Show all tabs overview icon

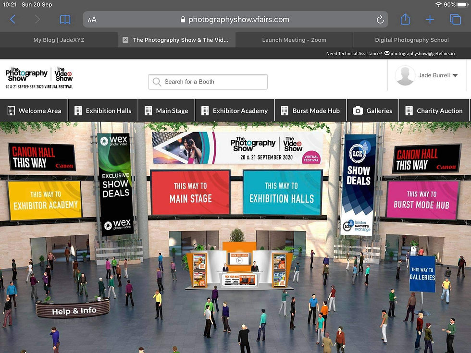[x=455, y=20]
